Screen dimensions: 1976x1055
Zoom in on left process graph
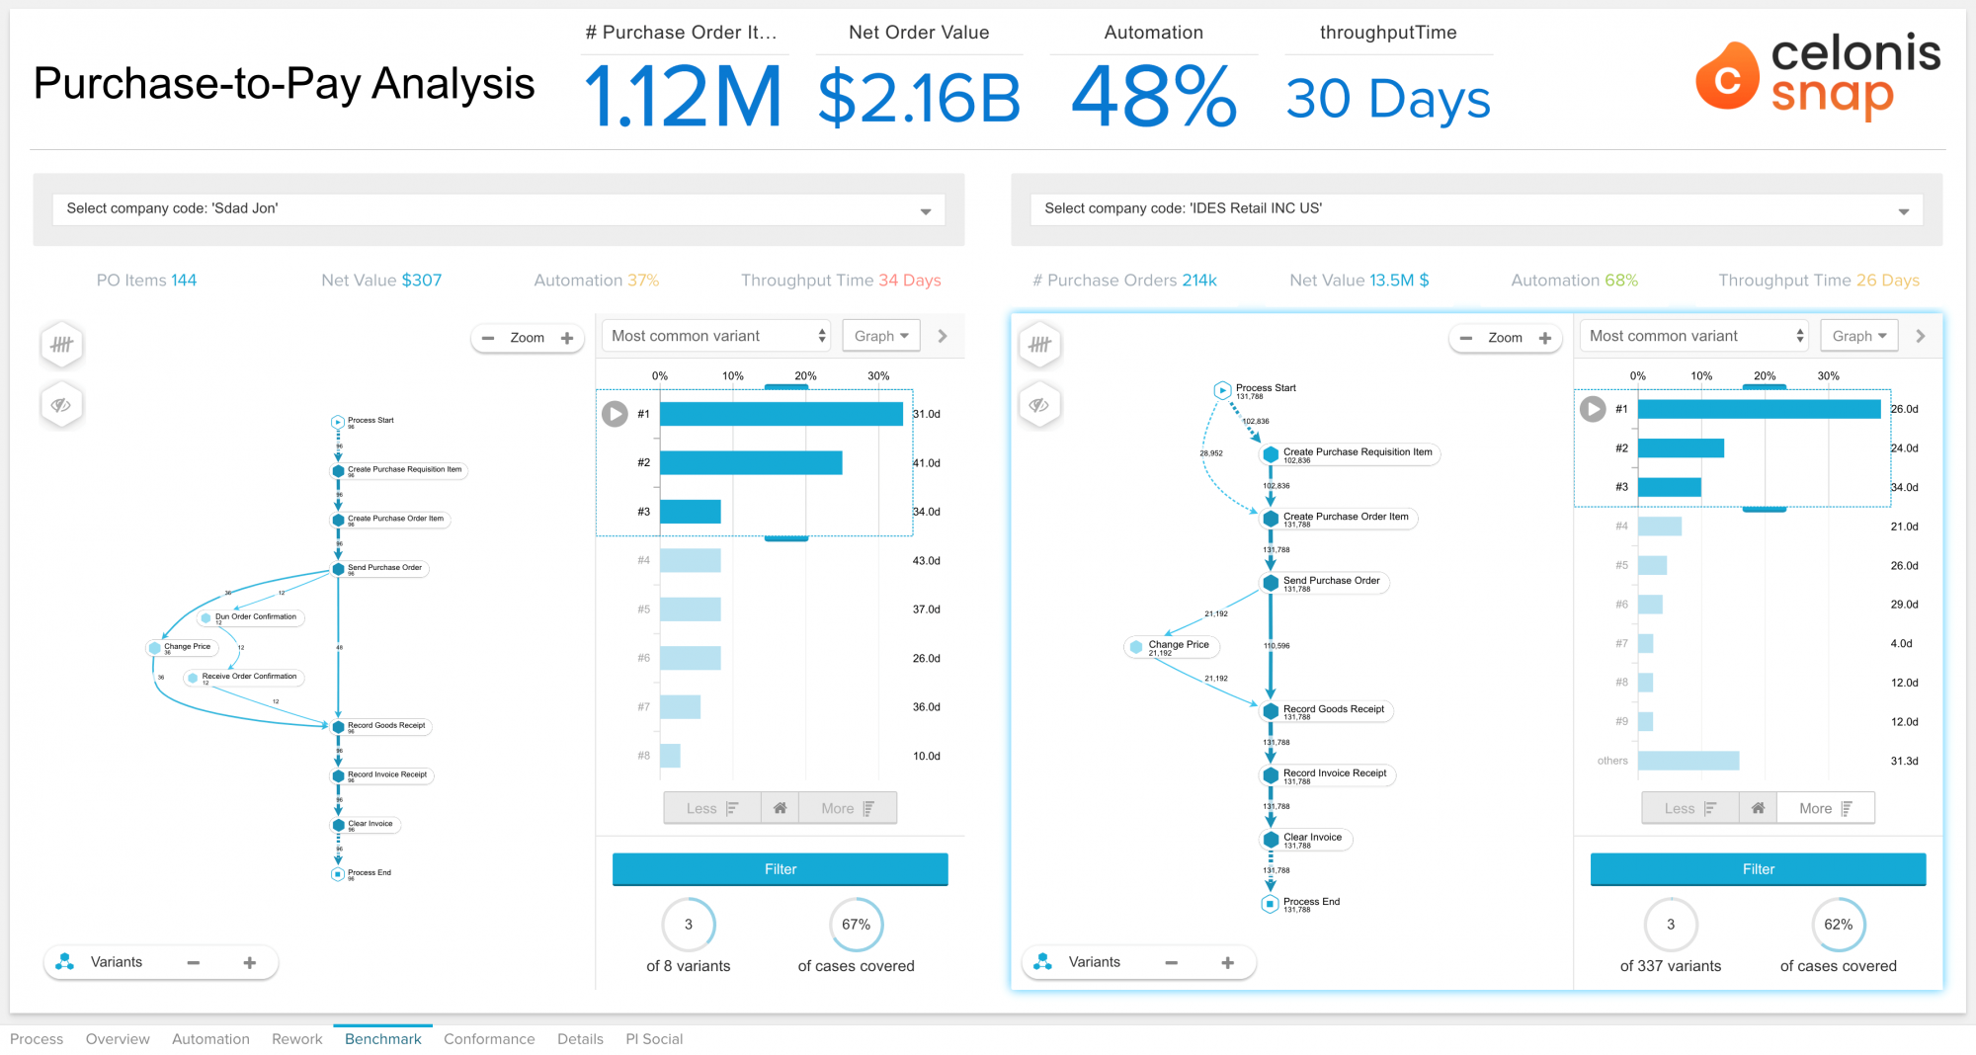[567, 338]
